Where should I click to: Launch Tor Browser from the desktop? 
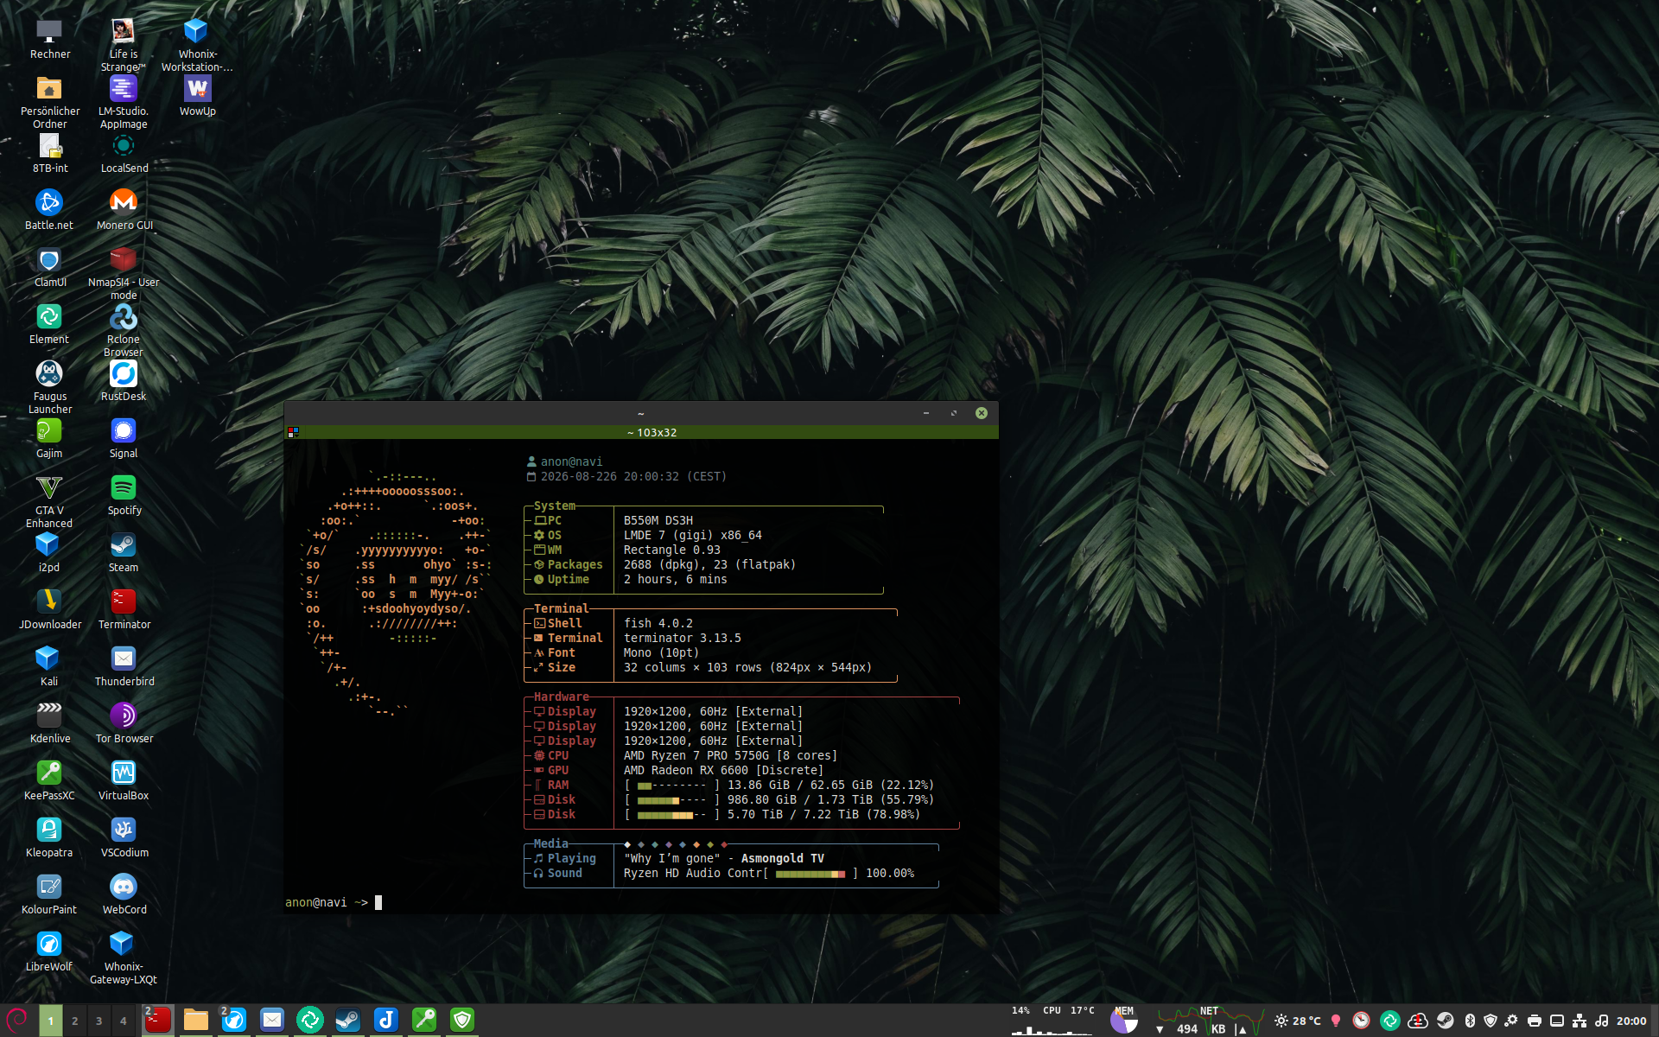(124, 723)
